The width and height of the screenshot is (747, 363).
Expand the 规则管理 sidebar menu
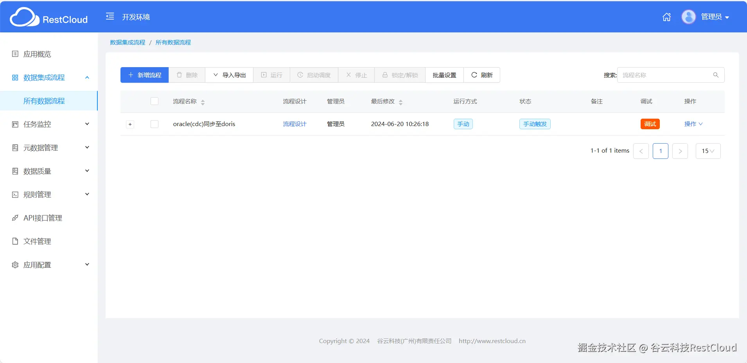click(x=49, y=194)
